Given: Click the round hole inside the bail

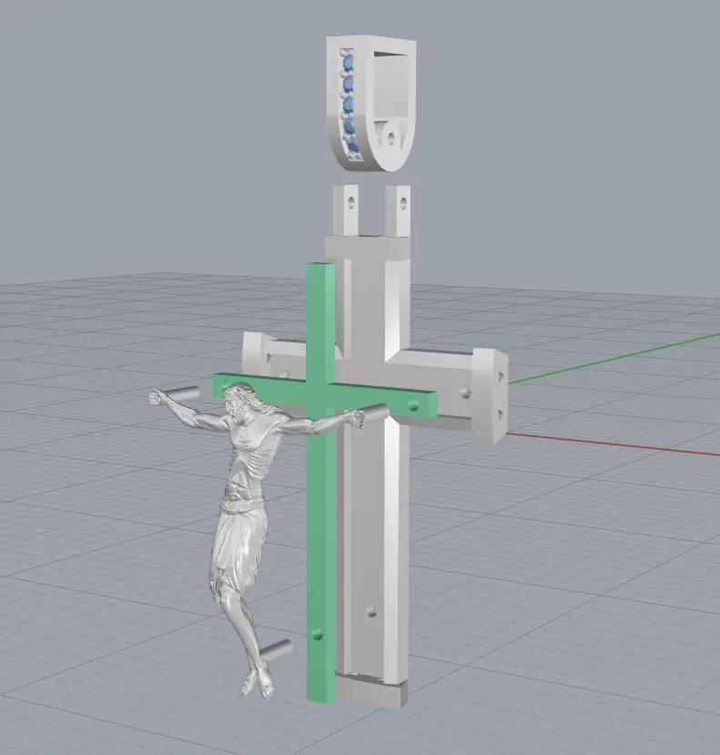Looking at the screenshot, I should pyautogui.click(x=390, y=139).
